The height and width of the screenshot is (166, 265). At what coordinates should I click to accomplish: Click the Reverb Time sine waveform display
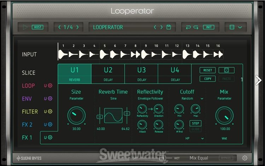tap(113, 115)
